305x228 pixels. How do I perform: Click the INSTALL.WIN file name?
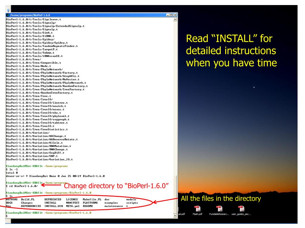54,206
